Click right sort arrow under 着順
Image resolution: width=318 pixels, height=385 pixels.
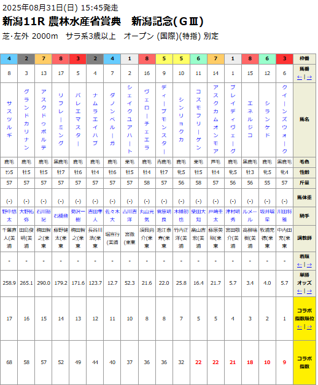coord(309,265)
